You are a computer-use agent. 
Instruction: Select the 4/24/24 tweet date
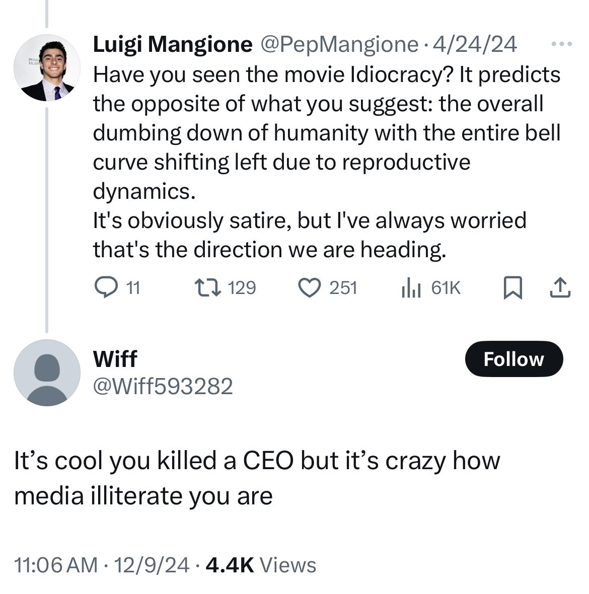click(x=478, y=45)
